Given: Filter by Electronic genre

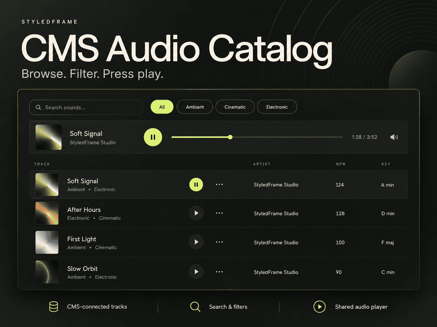Looking at the screenshot, I should pos(277,107).
